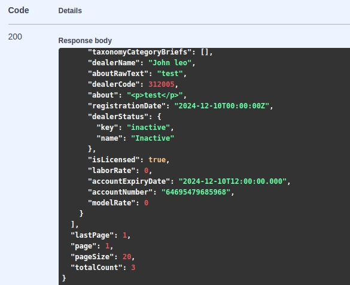Viewport: 350px width, 285px height.
Task: Click the "dealerName" key
Action: click(114, 63)
